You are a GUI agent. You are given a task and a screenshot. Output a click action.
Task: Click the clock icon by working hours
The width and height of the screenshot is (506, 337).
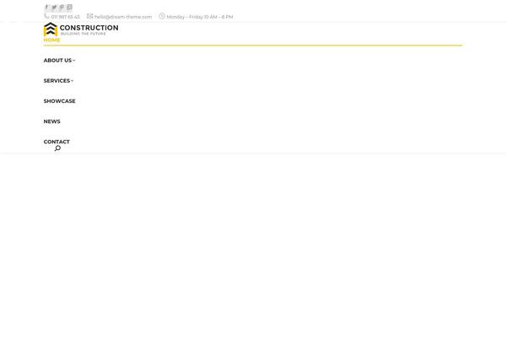click(x=162, y=16)
